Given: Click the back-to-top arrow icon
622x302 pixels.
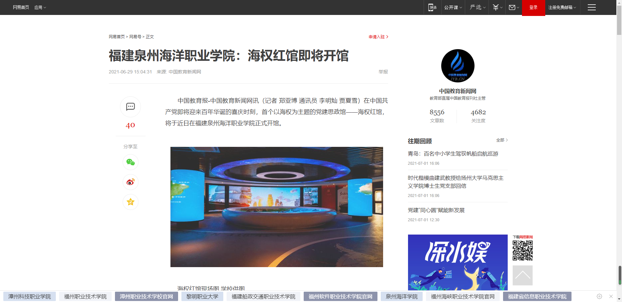Looking at the screenshot, I should click(x=522, y=275).
